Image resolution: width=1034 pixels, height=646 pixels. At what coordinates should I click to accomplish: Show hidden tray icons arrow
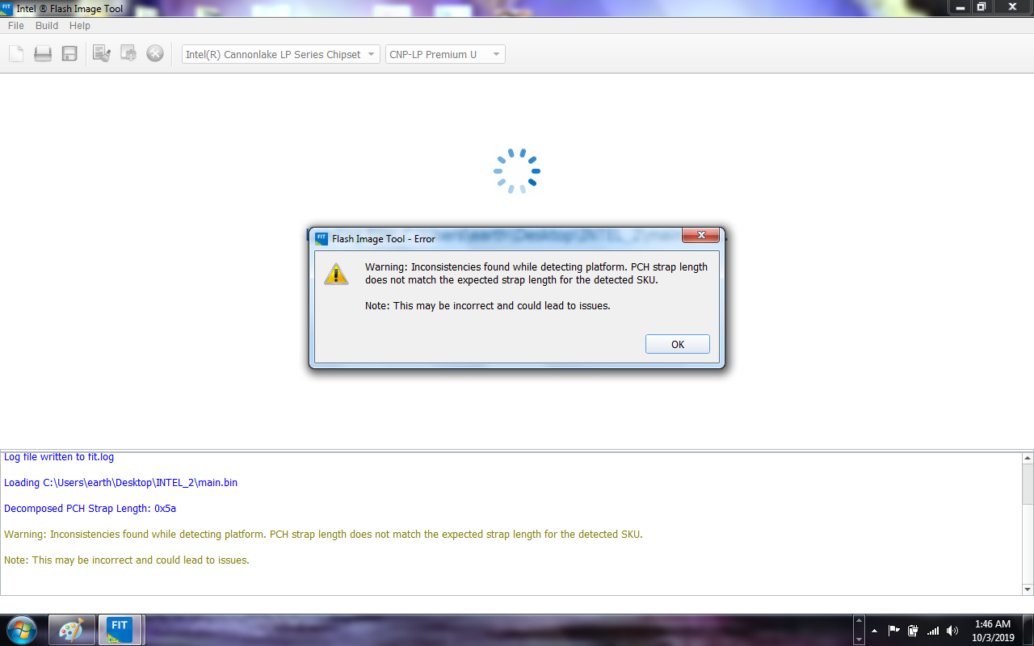(x=874, y=631)
